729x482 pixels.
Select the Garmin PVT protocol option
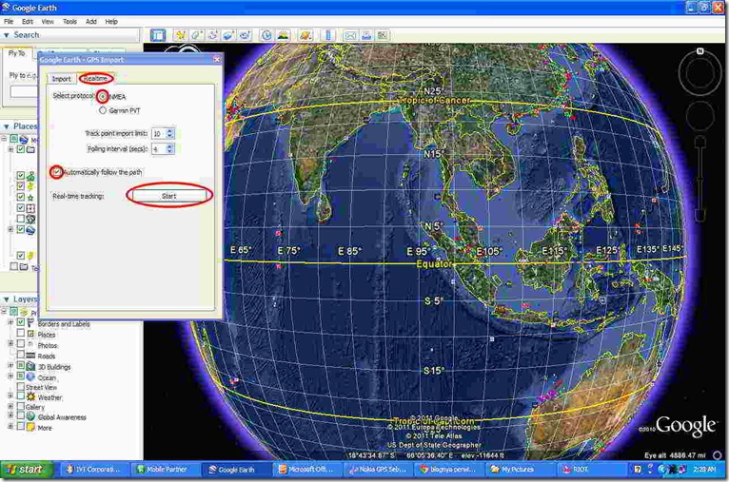[x=103, y=110]
